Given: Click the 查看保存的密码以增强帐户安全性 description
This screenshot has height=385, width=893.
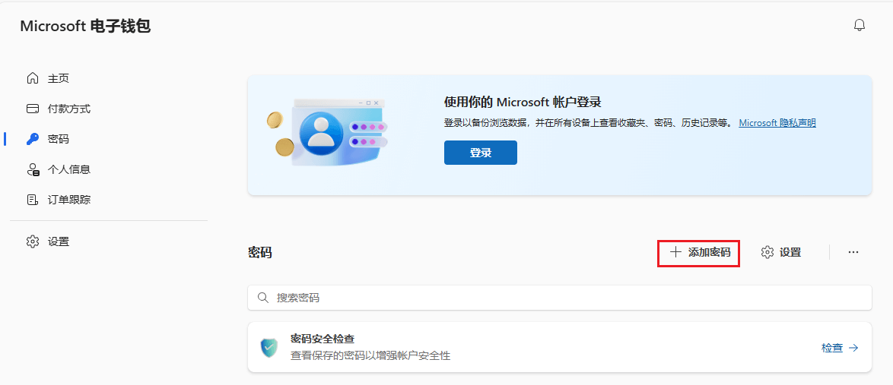Looking at the screenshot, I should [370, 356].
